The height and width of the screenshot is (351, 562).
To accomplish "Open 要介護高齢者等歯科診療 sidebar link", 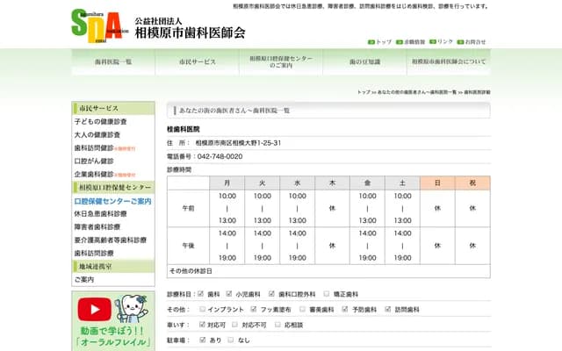I will point(111,240).
